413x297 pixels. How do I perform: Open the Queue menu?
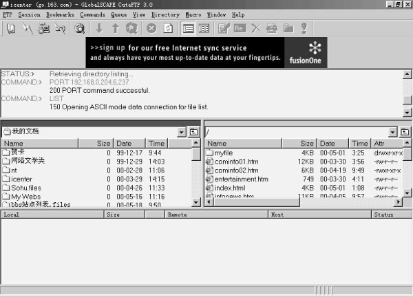coord(119,14)
